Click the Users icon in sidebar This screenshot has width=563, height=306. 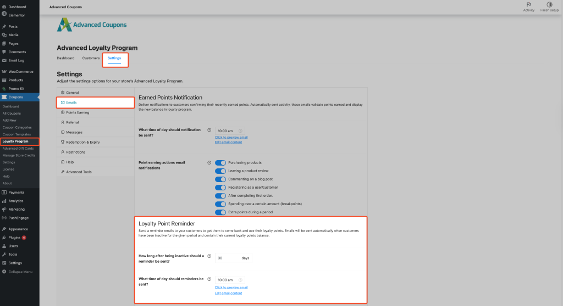tap(4, 246)
